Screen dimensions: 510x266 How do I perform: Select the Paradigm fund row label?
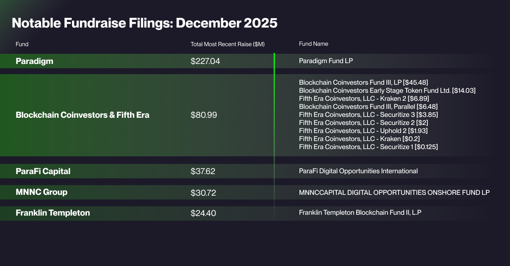click(x=34, y=61)
